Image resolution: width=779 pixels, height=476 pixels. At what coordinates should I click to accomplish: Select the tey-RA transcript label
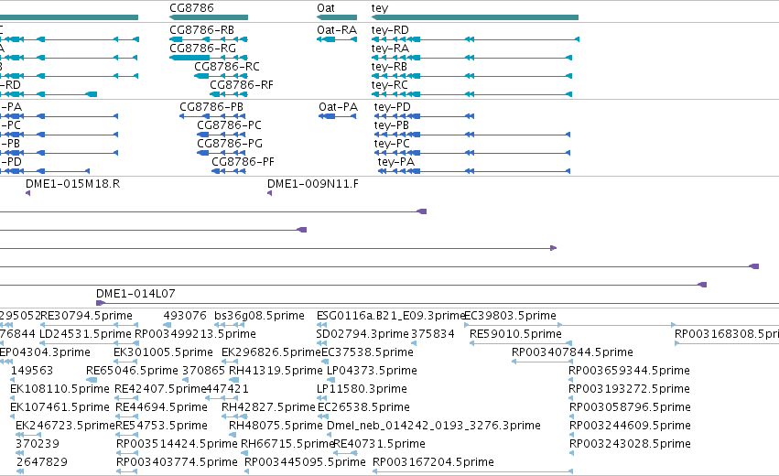point(390,49)
